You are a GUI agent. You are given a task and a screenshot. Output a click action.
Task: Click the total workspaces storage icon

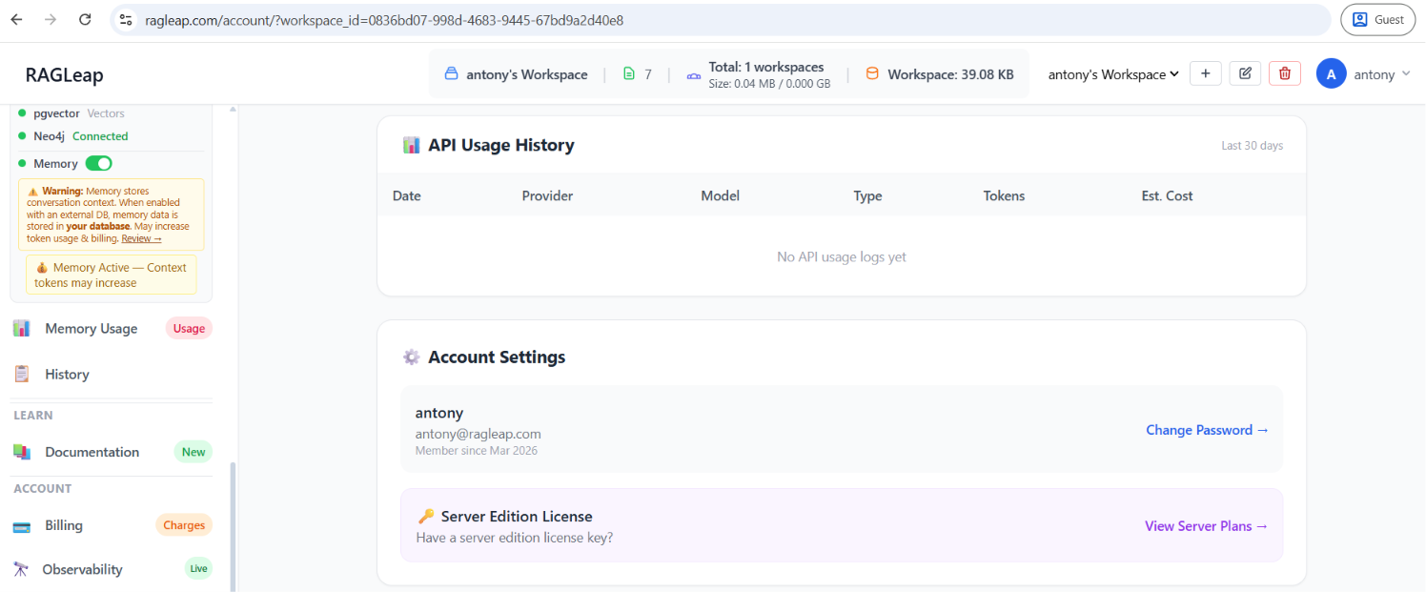pos(694,74)
